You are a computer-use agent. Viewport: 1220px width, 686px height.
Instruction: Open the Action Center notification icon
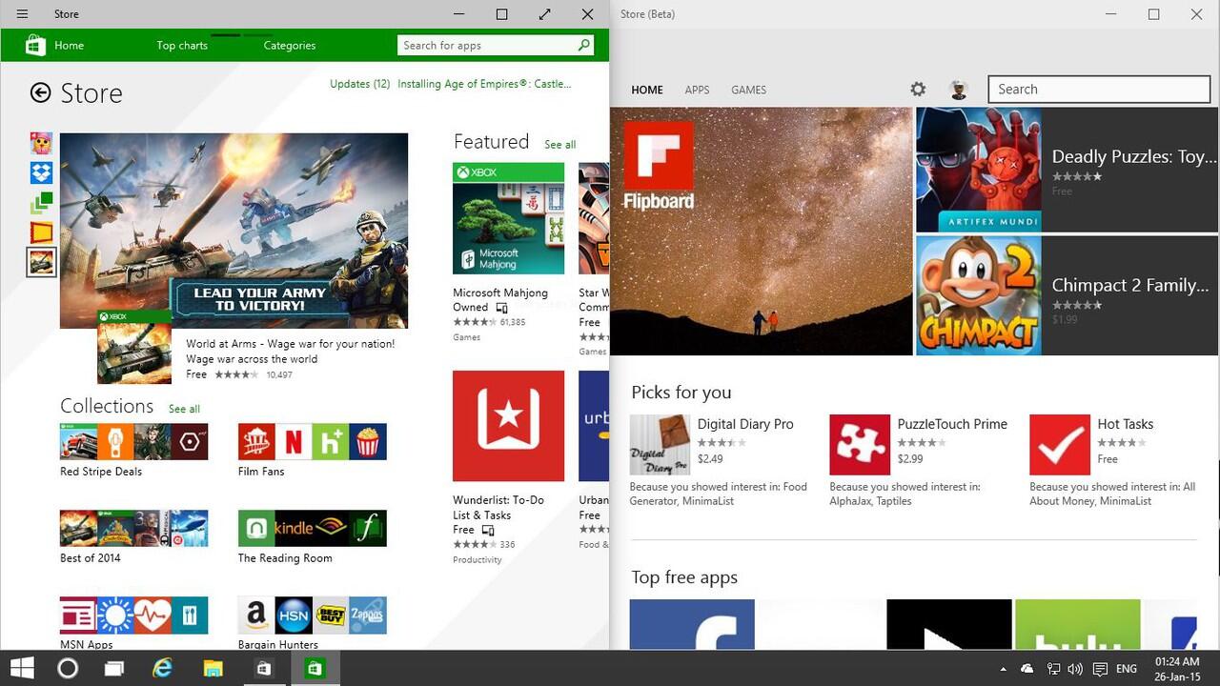(1100, 669)
